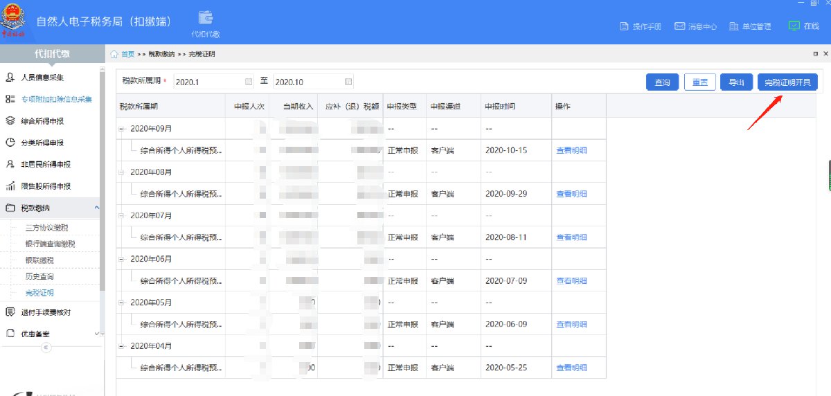Collapse the 2020年07月 tree row
Viewport: 831px width, 396px height.
122,215
